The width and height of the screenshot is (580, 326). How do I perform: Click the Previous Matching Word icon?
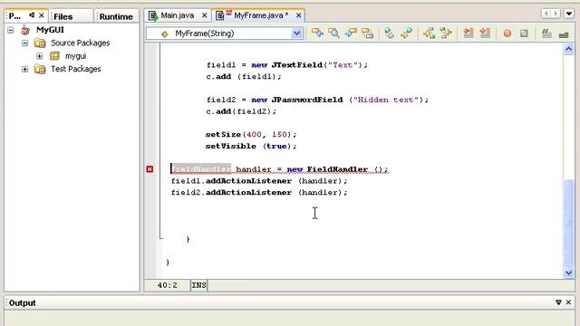point(429,34)
